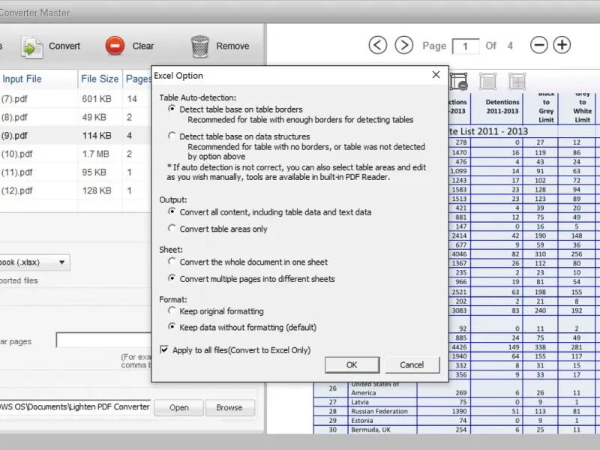Screen dimensions: 600x450
Task: Click the Browse button
Action: point(229,407)
